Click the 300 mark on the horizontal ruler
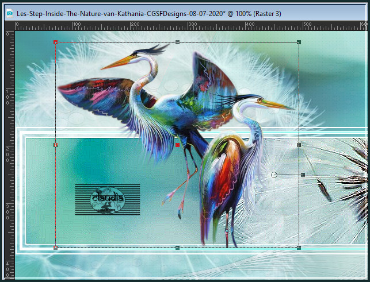370x282 pixels. tap(192, 24)
